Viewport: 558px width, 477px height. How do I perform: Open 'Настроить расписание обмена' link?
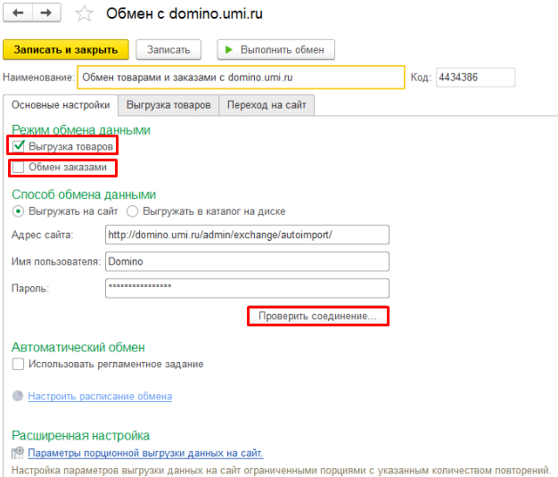coord(100,396)
